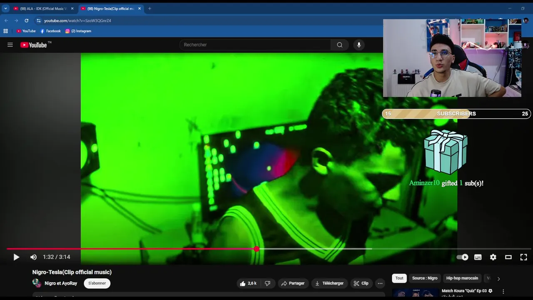Open the browser apps grid icon
The image size is (533, 300).
6,31
